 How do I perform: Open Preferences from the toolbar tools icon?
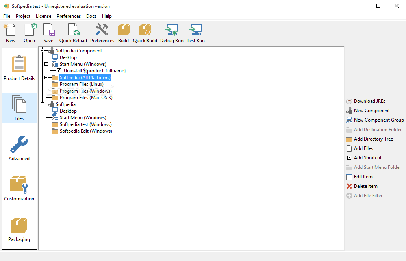[x=102, y=33]
